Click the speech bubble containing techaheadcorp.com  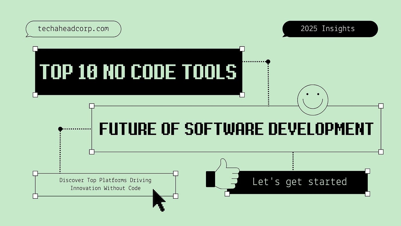coord(73,28)
